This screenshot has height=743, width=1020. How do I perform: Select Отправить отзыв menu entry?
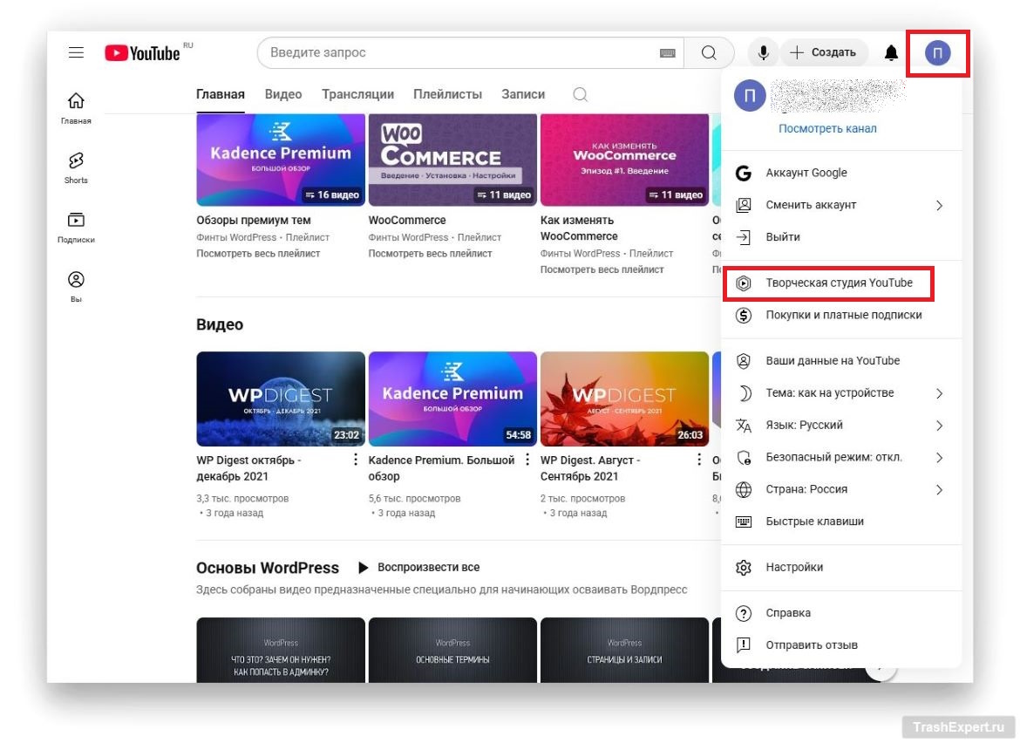click(x=841, y=645)
